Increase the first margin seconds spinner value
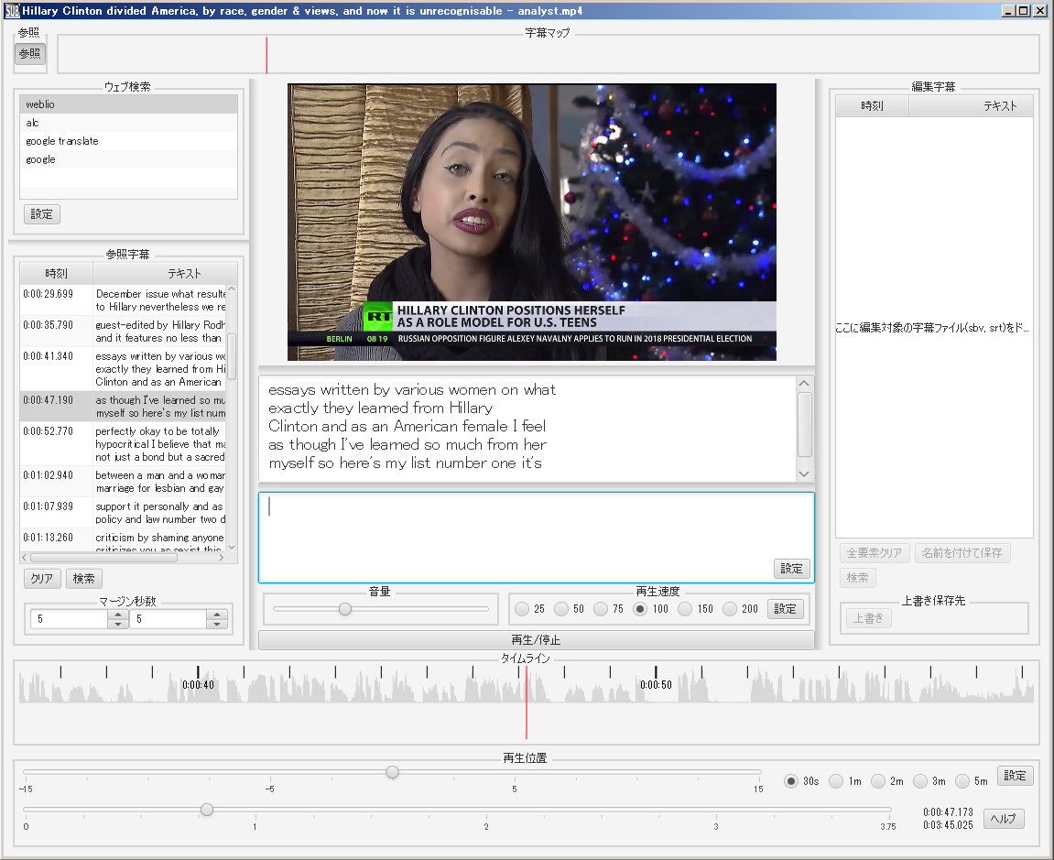 [x=118, y=615]
